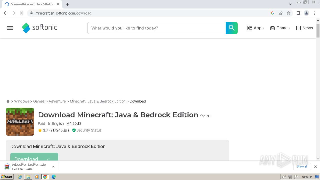320x180 pixels.
Task: Go to the Adventure breadcrumb
Action: pyautogui.click(x=57, y=101)
